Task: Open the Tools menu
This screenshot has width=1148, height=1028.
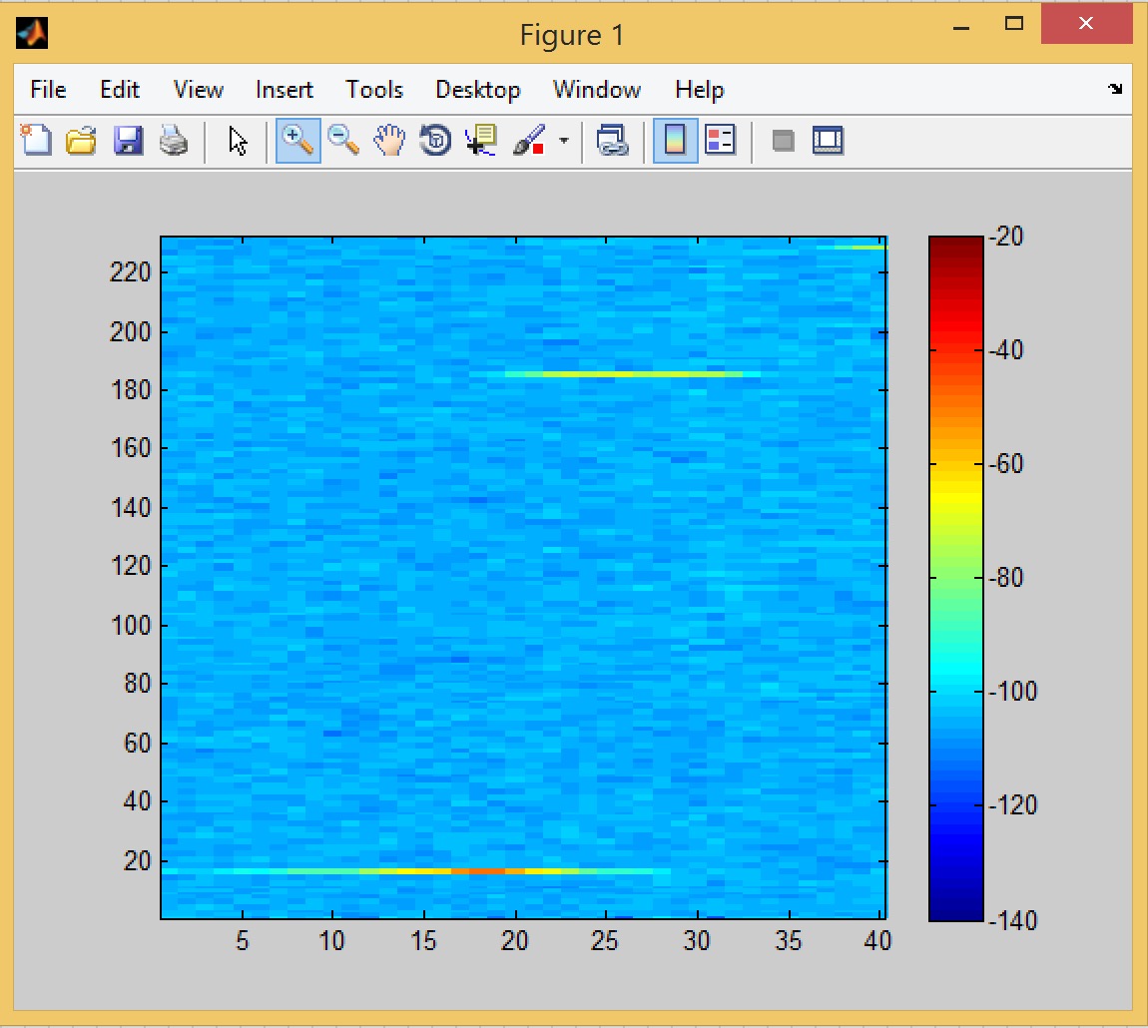Action: [x=374, y=90]
